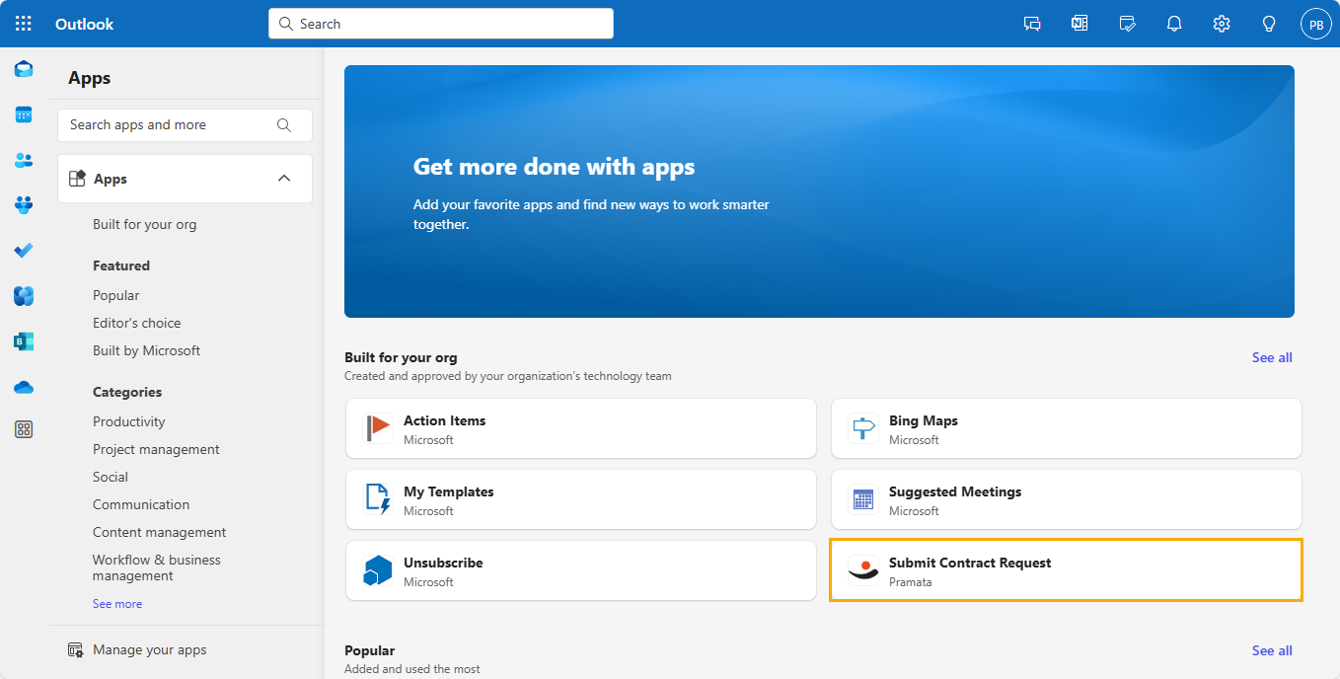Click See all for Built for your org
Viewport: 1340px width, 679px height.
[1272, 357]
